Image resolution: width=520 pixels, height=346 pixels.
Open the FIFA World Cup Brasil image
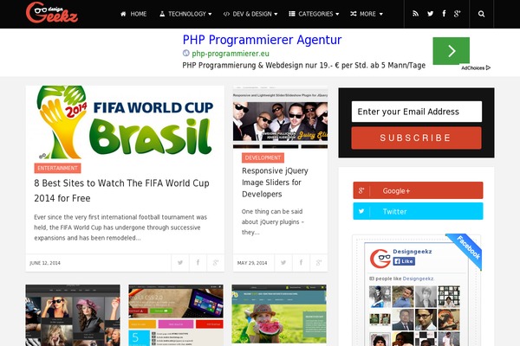point(125,123)
